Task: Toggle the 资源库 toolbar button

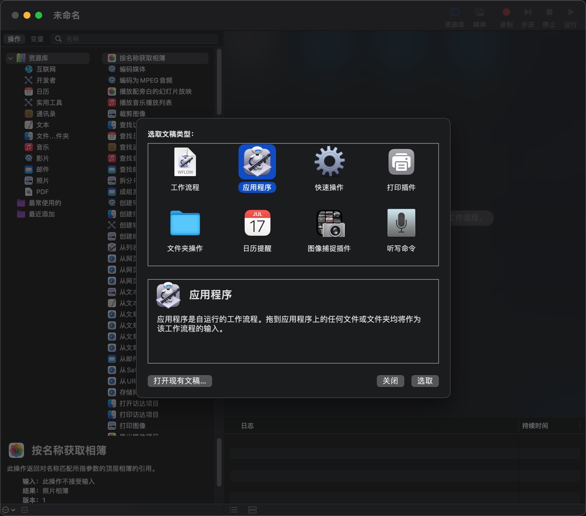Action: [454, 12]
